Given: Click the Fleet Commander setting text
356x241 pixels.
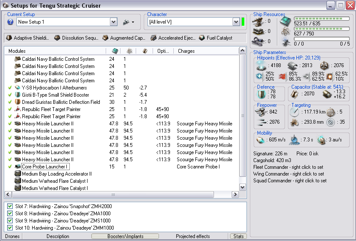Looking at the screenshot, I should tap(288, 167).
